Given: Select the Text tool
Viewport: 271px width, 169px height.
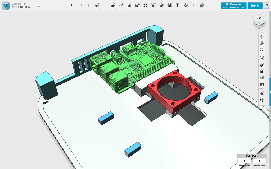Looking at the screenshot, I should 178,5.
